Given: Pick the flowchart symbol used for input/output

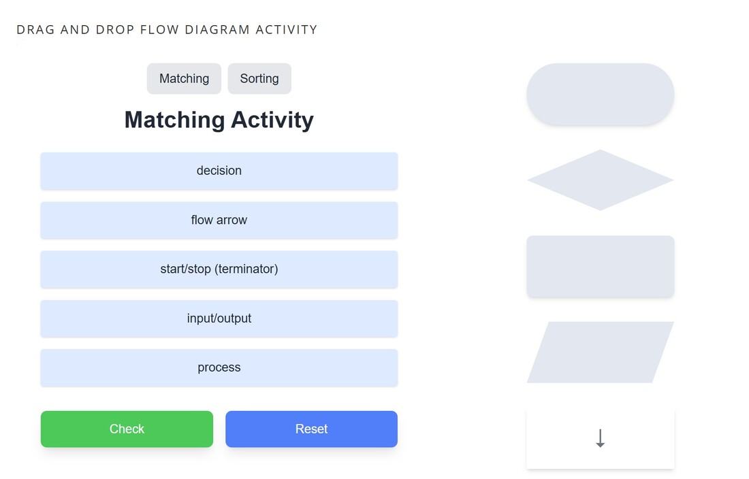Looking at the screenshot, I should point(600,352).
